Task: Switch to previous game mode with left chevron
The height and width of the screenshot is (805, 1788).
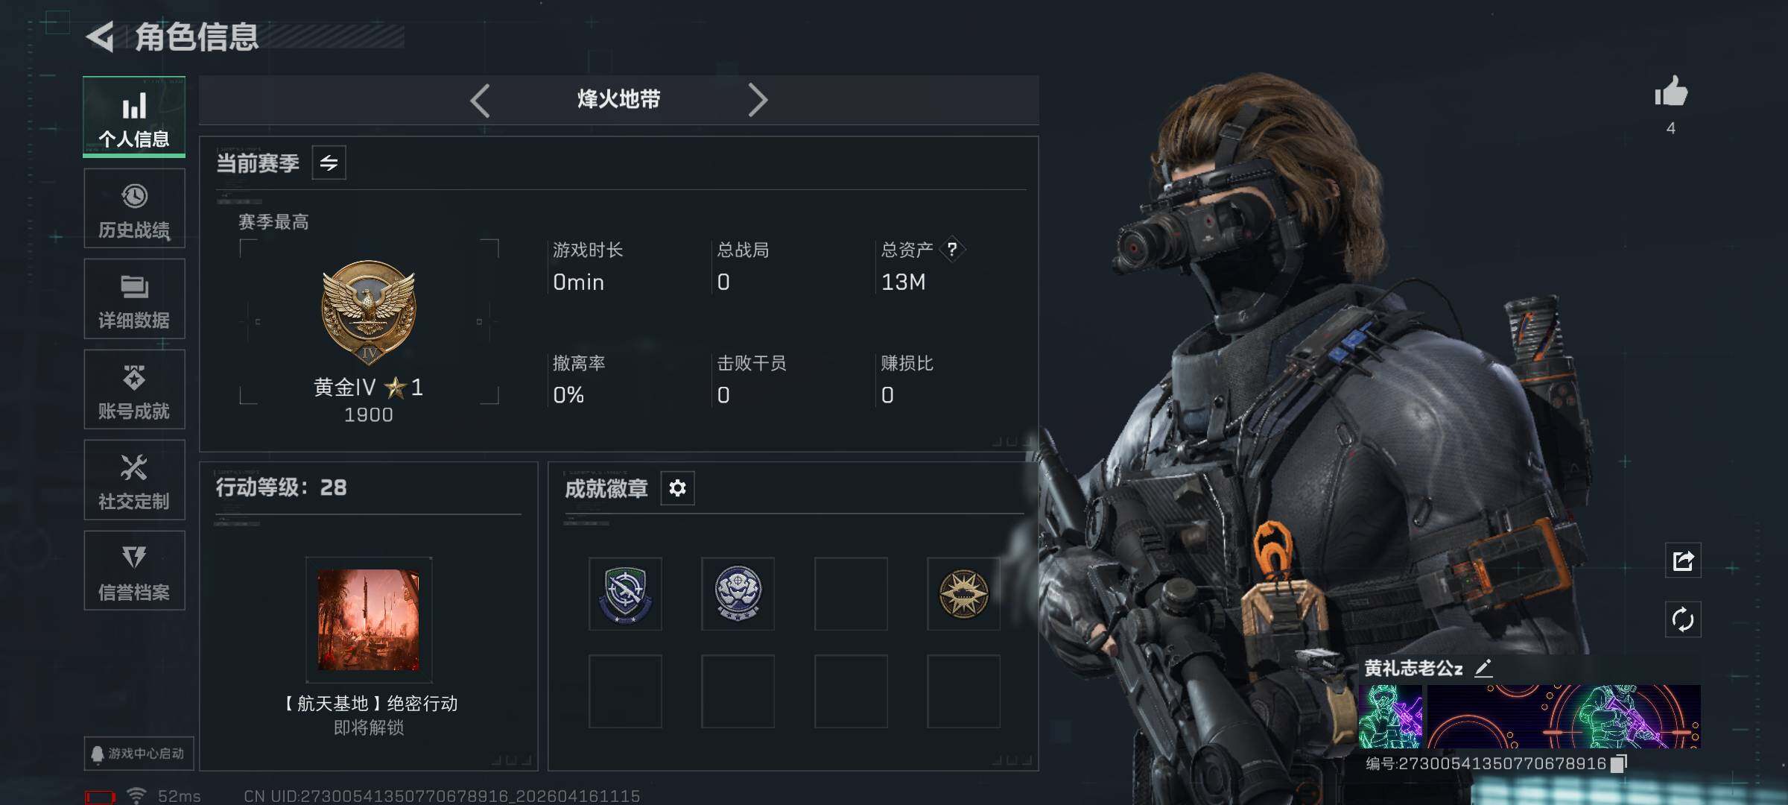Action: click(481, 100)
